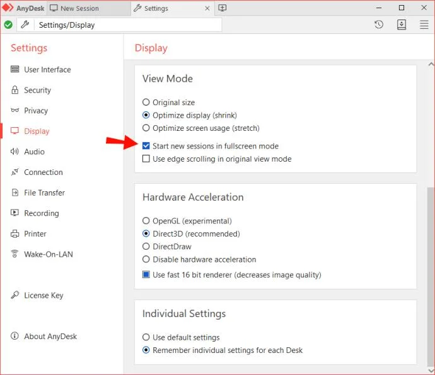Add a new session tab
Screen dimensions: 435x375
tap(222, 8)
